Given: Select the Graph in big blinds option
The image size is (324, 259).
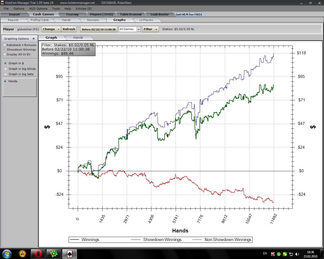Looking at the screenshot, I should tap(5, 69).
